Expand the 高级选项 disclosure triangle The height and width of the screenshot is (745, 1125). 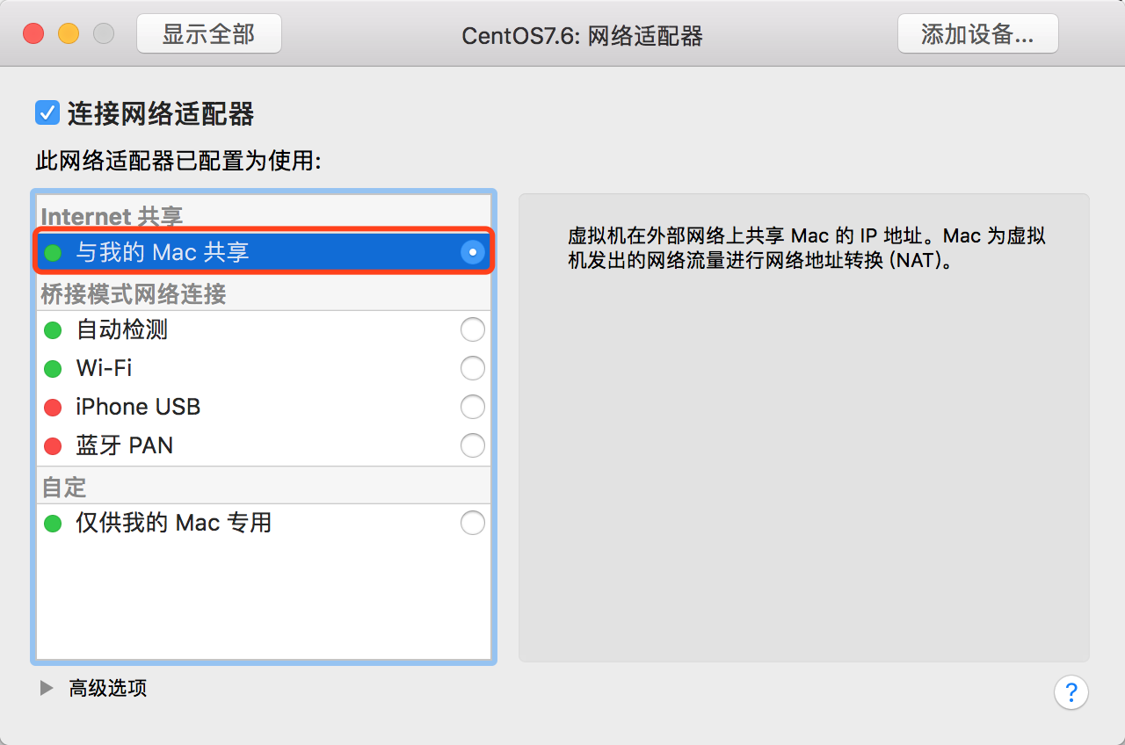coord(47,688)
